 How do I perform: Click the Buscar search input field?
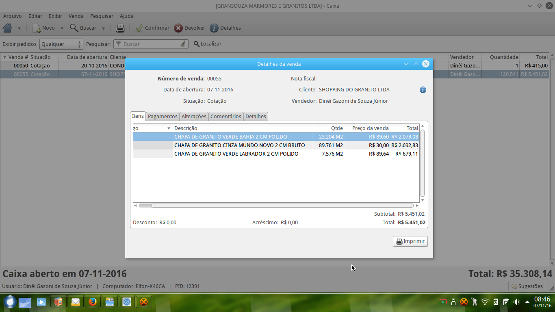click(151, 44)
